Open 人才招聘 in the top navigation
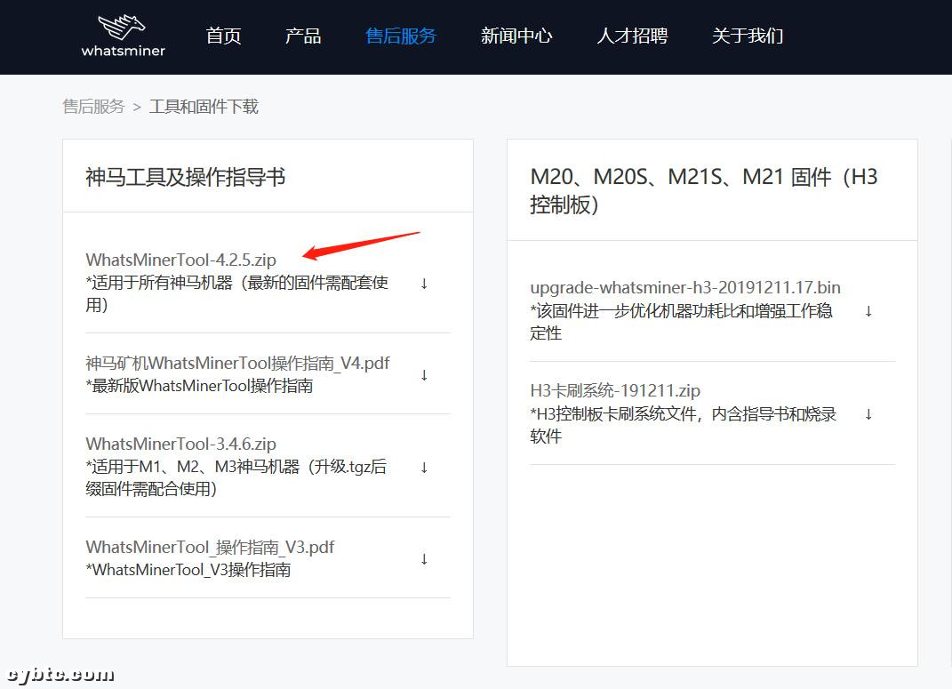The width and height of the screenshot is (952, 689). point(632,36)
